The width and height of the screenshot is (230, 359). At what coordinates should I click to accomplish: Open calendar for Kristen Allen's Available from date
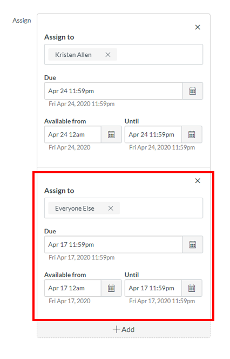coord(111,134)
